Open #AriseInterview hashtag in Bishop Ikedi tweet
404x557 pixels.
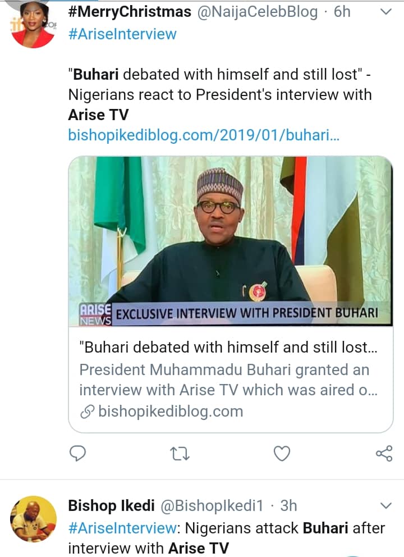pos(122,528)
